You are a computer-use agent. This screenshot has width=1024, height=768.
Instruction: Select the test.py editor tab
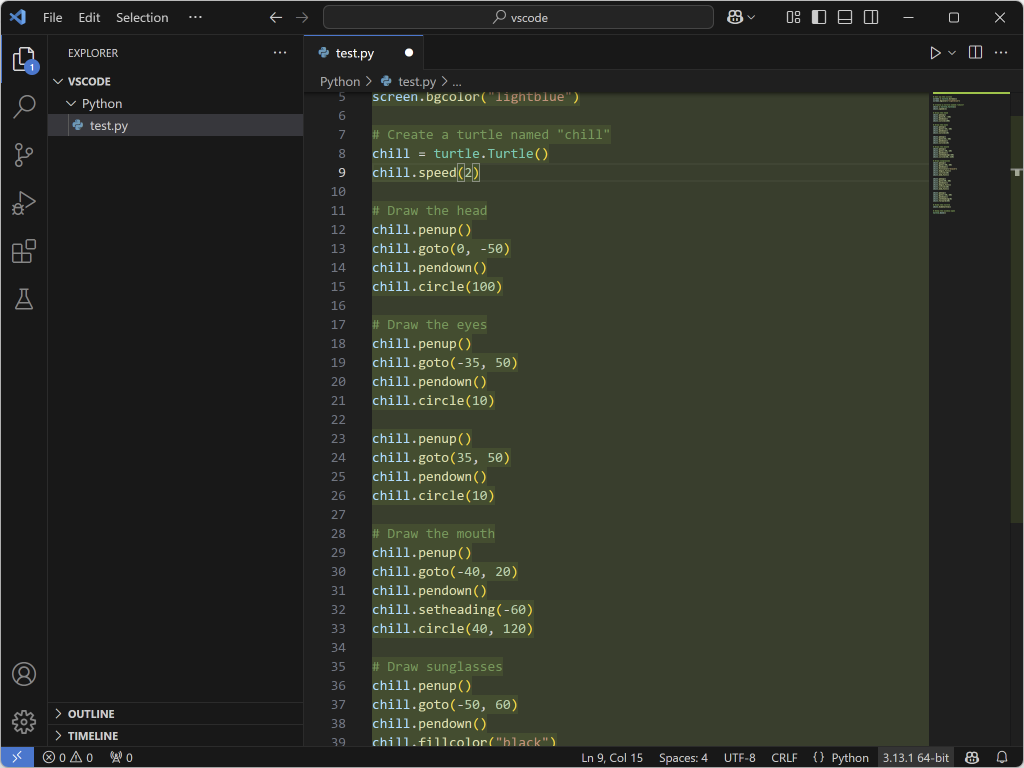point(354,53)
